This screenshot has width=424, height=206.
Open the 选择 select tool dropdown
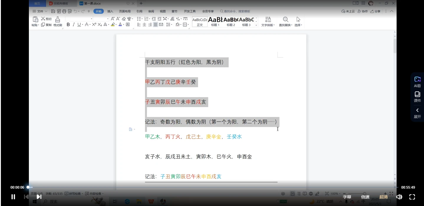click(x=298, y=22)
